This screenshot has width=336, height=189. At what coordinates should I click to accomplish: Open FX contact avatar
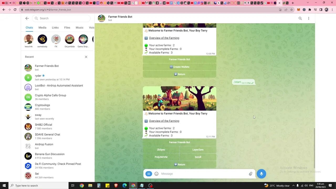click(x=56, y=39)
